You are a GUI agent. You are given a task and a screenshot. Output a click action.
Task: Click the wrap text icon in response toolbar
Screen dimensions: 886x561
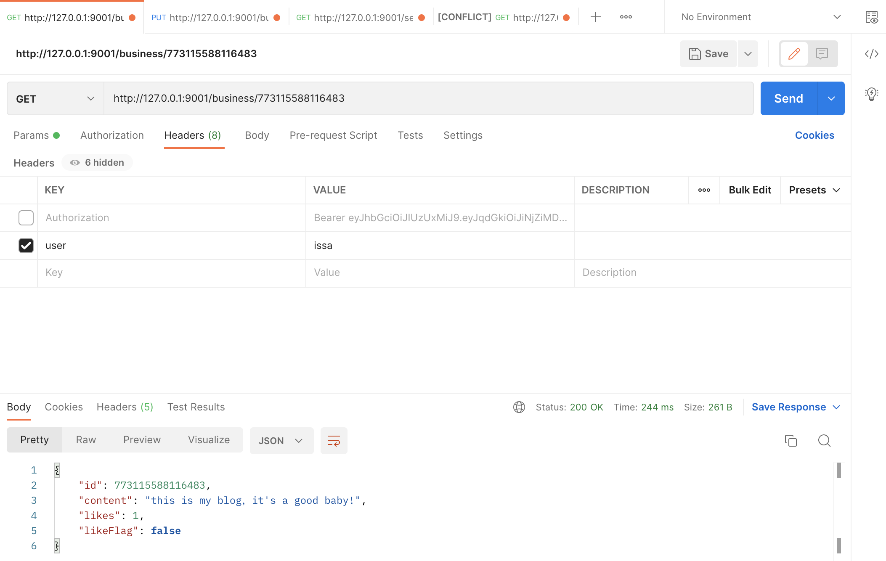tap(333, 441)
